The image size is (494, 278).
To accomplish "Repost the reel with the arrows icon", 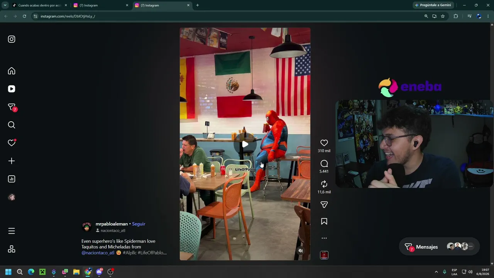I will 324,184.
